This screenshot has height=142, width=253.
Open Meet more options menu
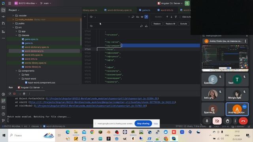point(235,121)
